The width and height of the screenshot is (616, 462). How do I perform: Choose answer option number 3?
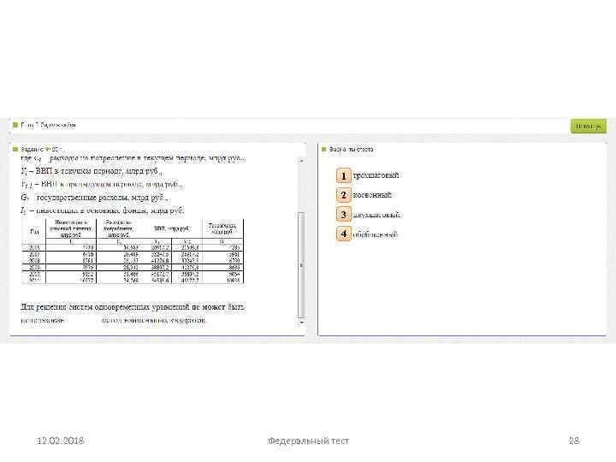pyautogui.click(x=343, y=215)
